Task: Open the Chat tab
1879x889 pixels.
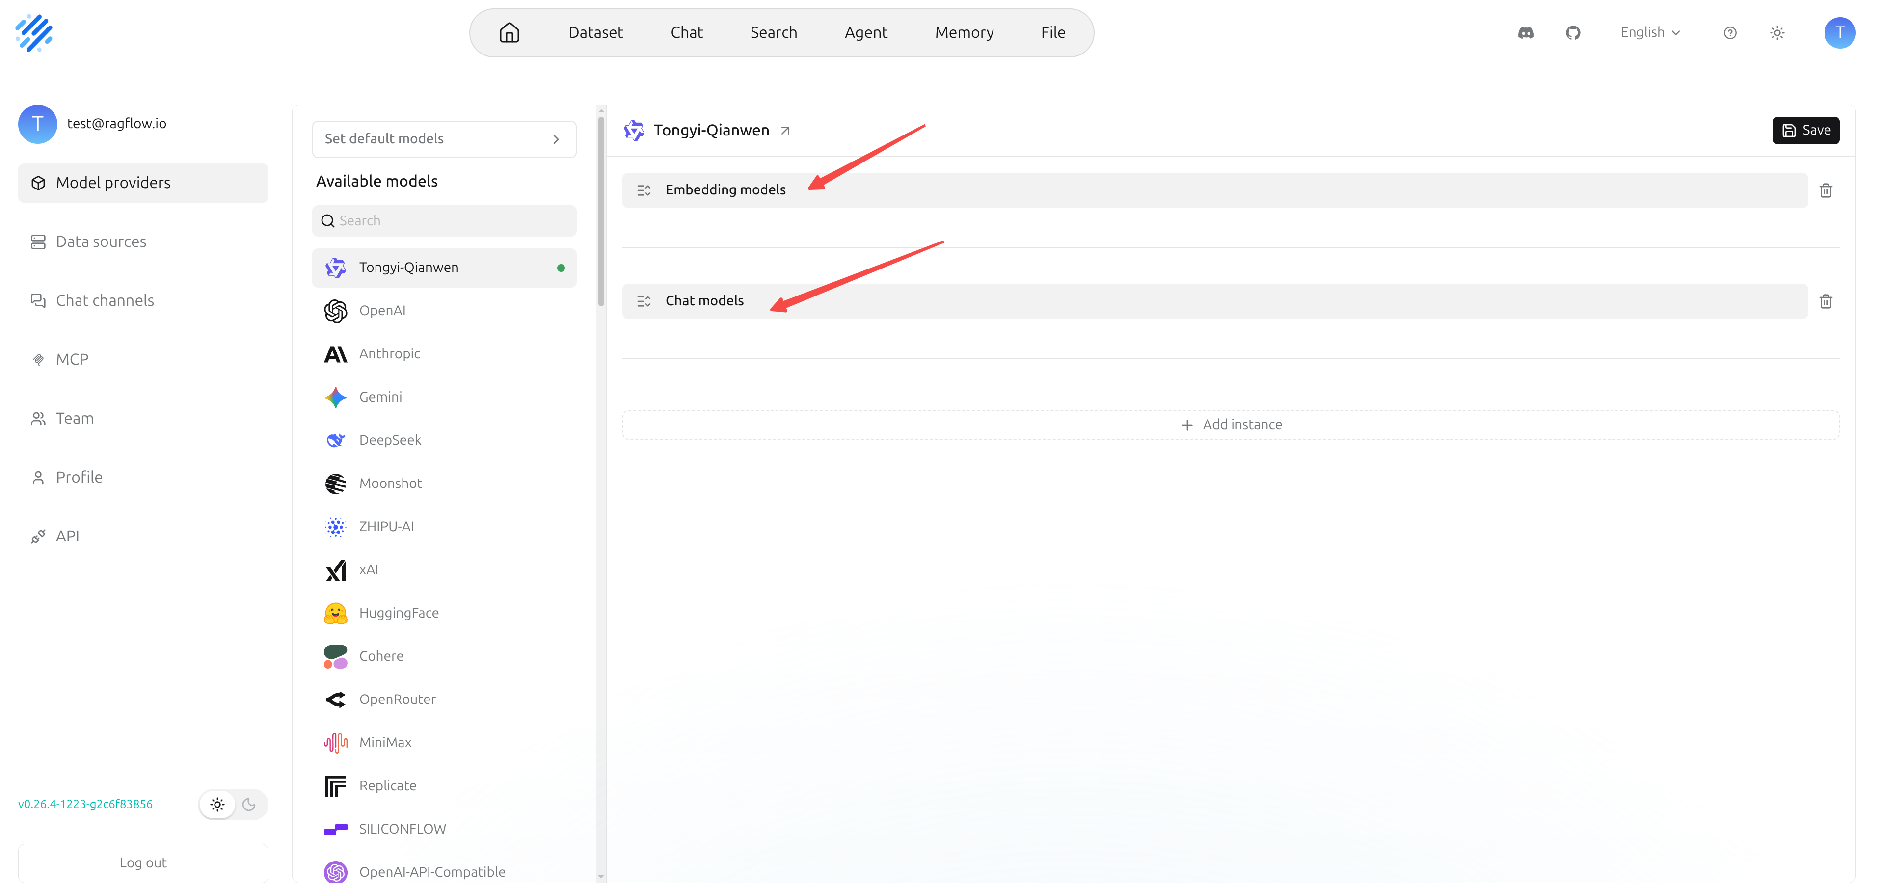Action: (686, 33)
